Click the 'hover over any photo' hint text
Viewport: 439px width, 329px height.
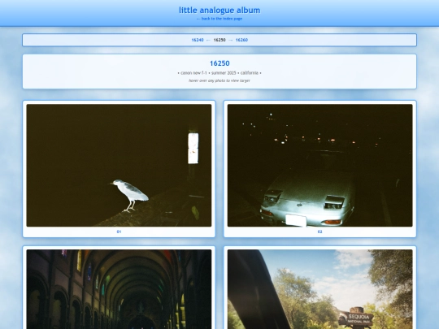(x=219, y=80)
